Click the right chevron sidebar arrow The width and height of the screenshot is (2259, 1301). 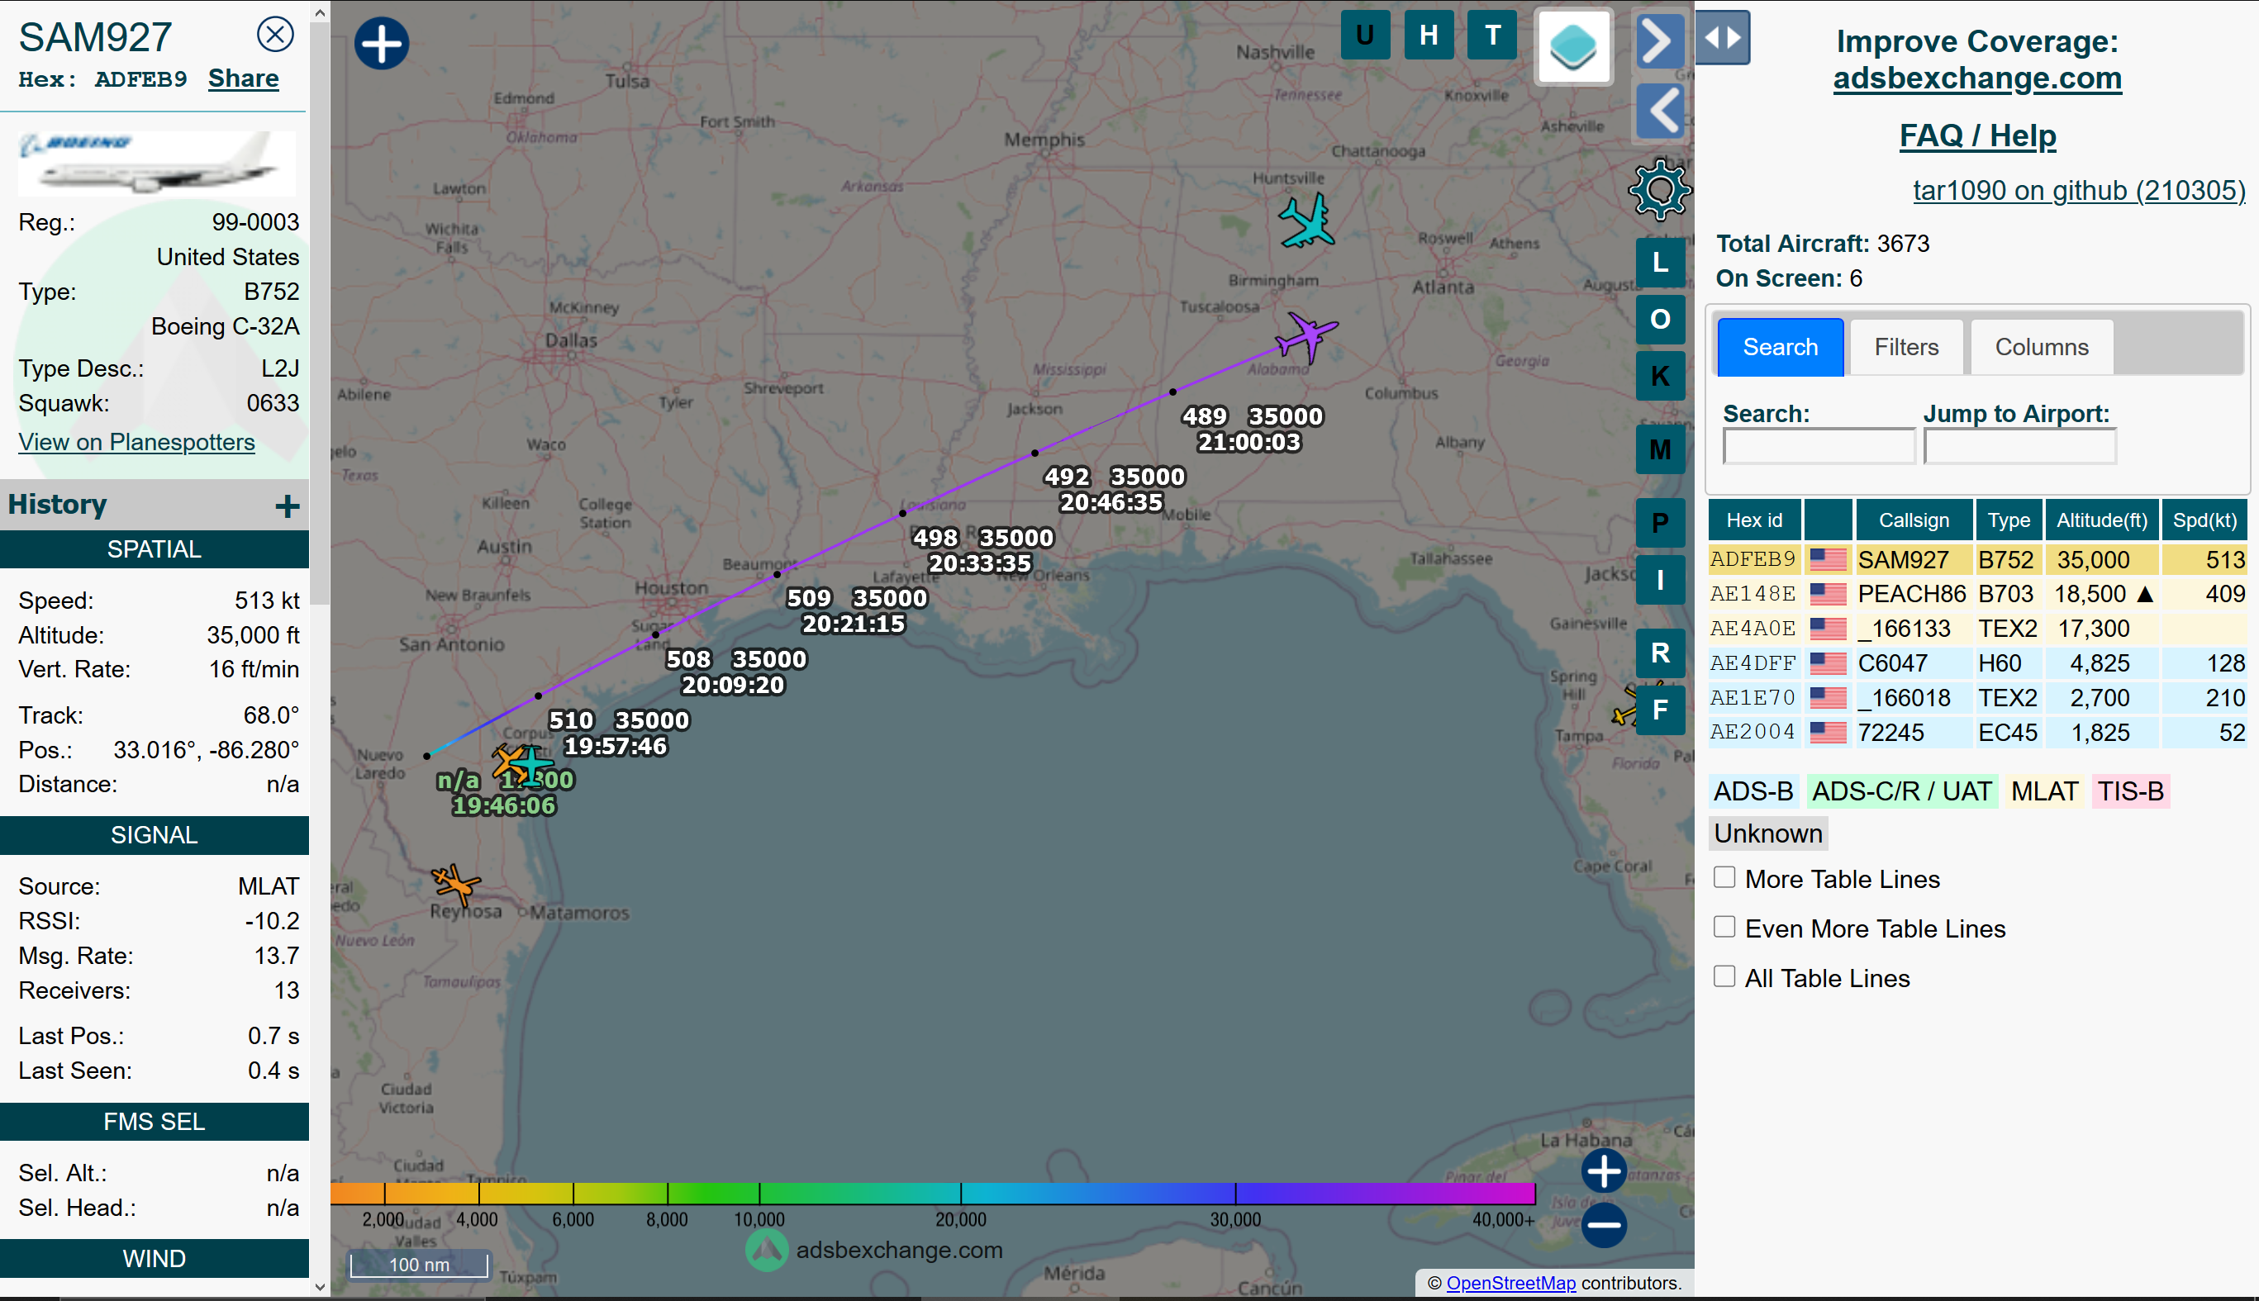point(1659,41)
